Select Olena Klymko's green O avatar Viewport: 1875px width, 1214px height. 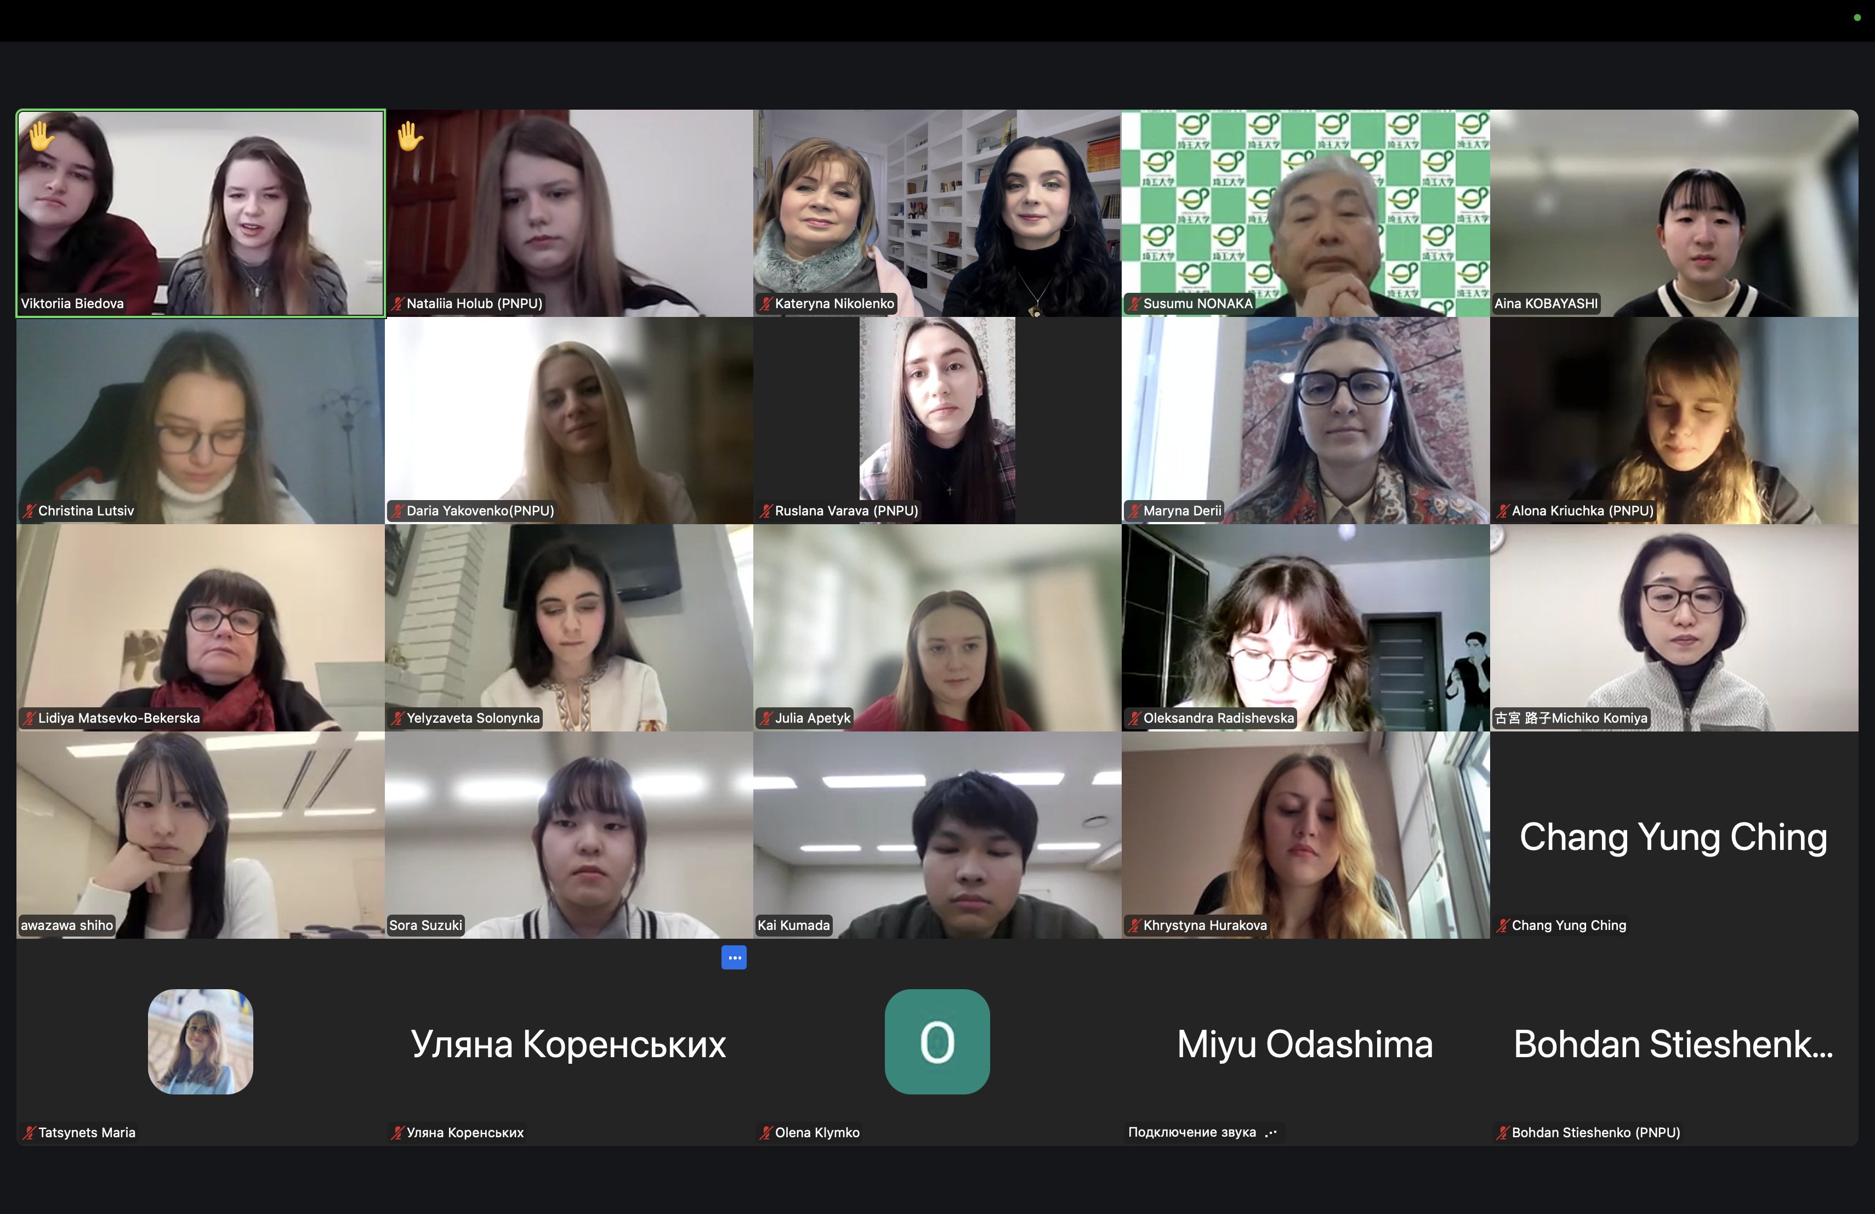coord(937,1041)
